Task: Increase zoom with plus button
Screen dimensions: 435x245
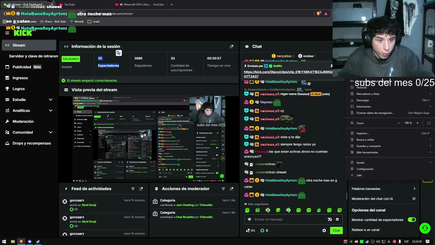Action: click(418, 123)
